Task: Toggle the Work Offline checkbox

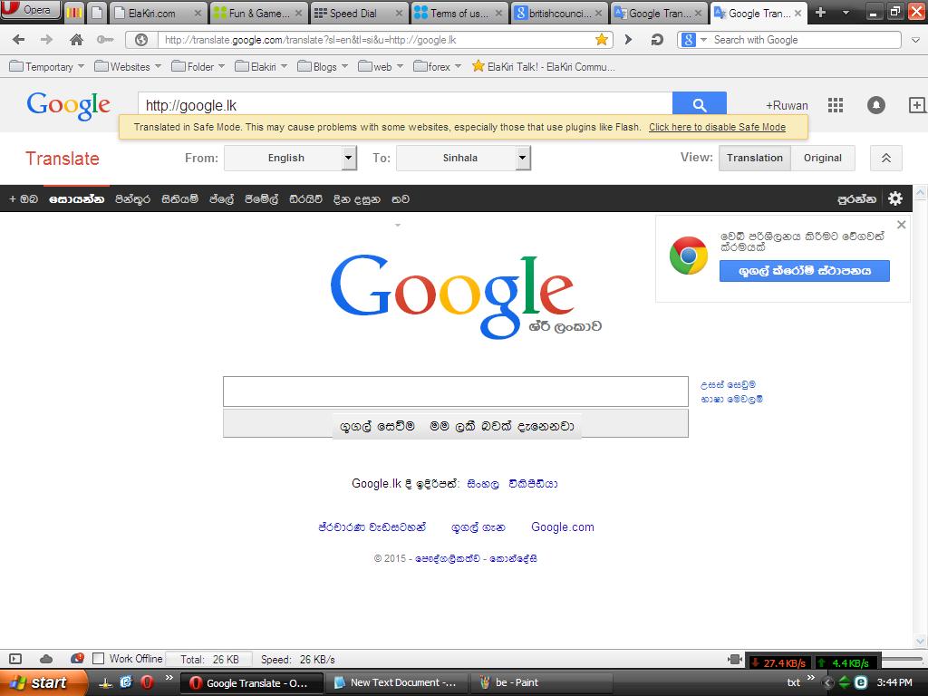Action: [99, 658]
